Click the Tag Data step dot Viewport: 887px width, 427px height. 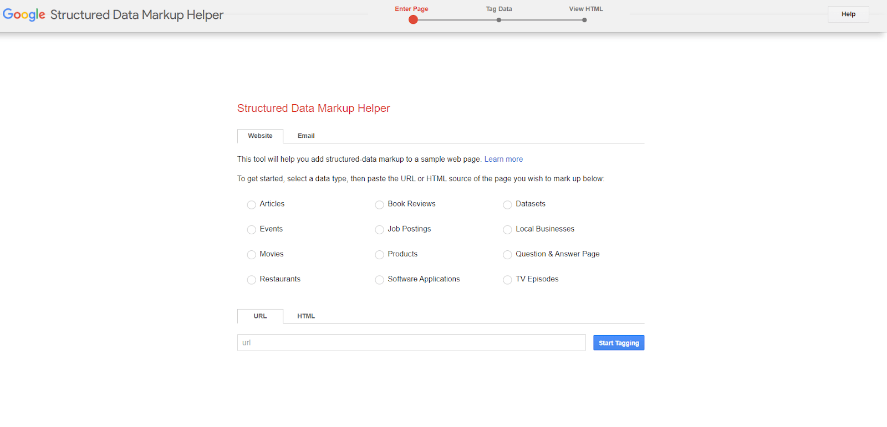[x=499, y=20]
